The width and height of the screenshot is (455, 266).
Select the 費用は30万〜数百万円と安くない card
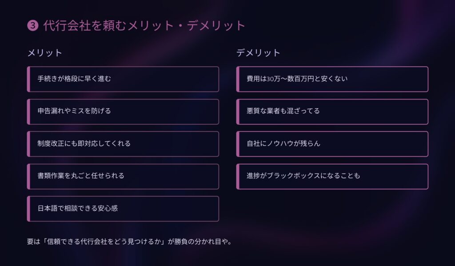(x=332, y=79)
